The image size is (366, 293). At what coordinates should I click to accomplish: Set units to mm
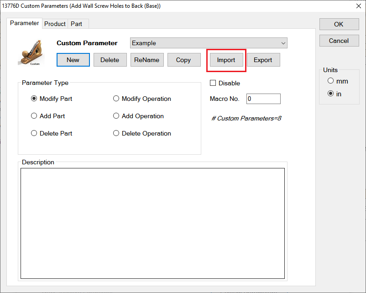[330, 81]
